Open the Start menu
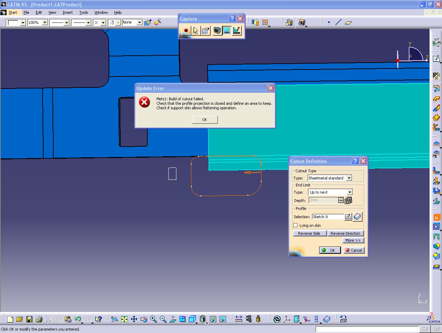The image size is (442, 333). pos(13,12)
